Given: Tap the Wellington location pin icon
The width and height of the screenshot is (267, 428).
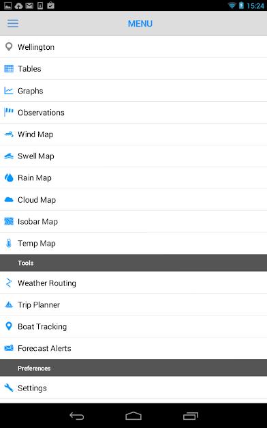Looking at the screenshot, I should click(9, 46).
